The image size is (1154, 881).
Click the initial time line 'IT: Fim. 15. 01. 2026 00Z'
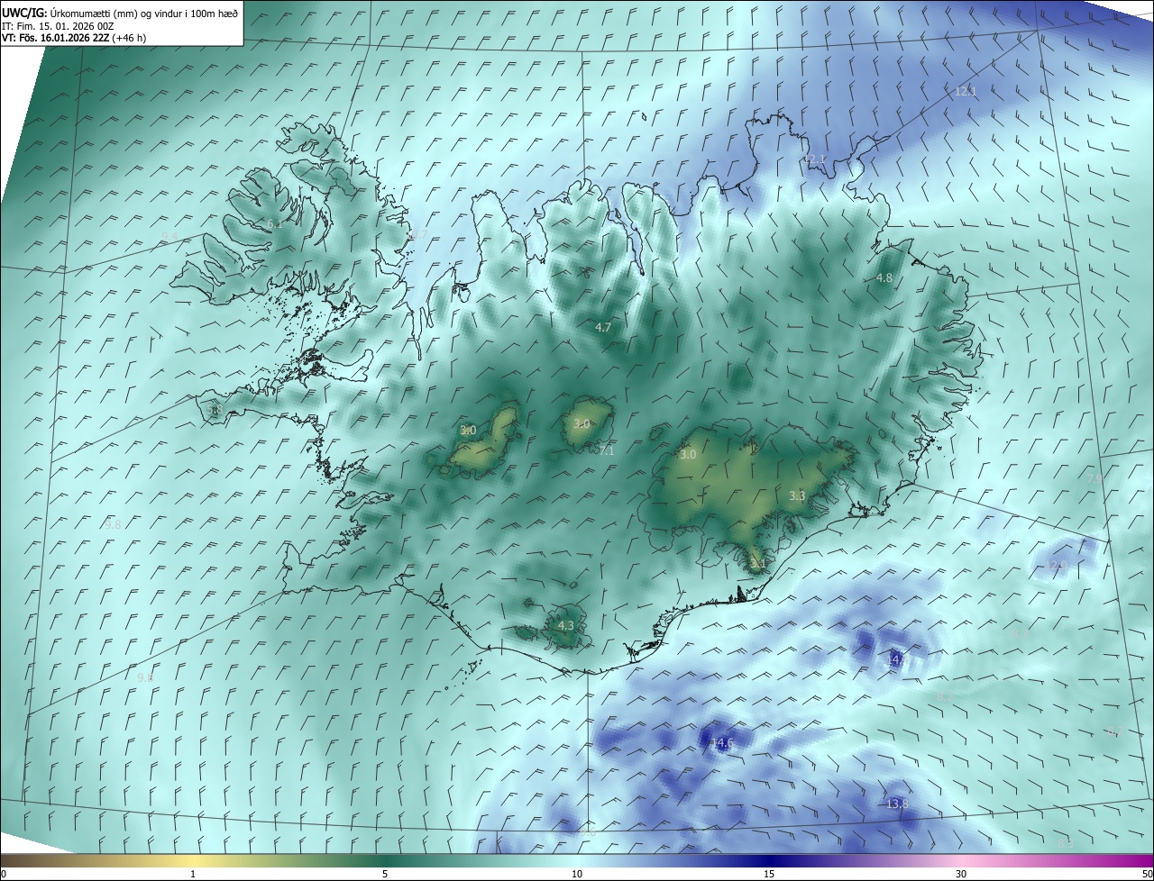click(58, 26)
